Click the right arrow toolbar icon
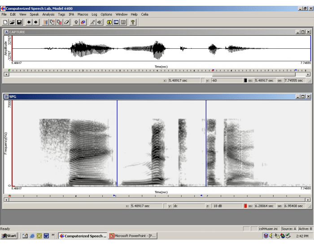Screen dimensions: 314x246 pyautogui.click(x=36, y=22)
